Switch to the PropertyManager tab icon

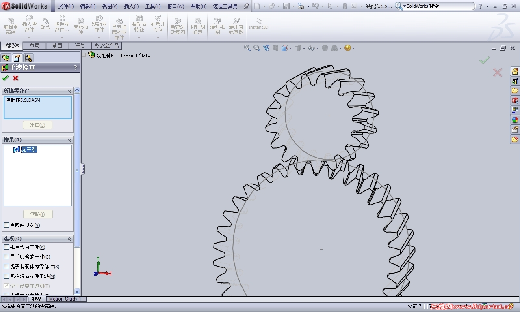pos(17,58)
